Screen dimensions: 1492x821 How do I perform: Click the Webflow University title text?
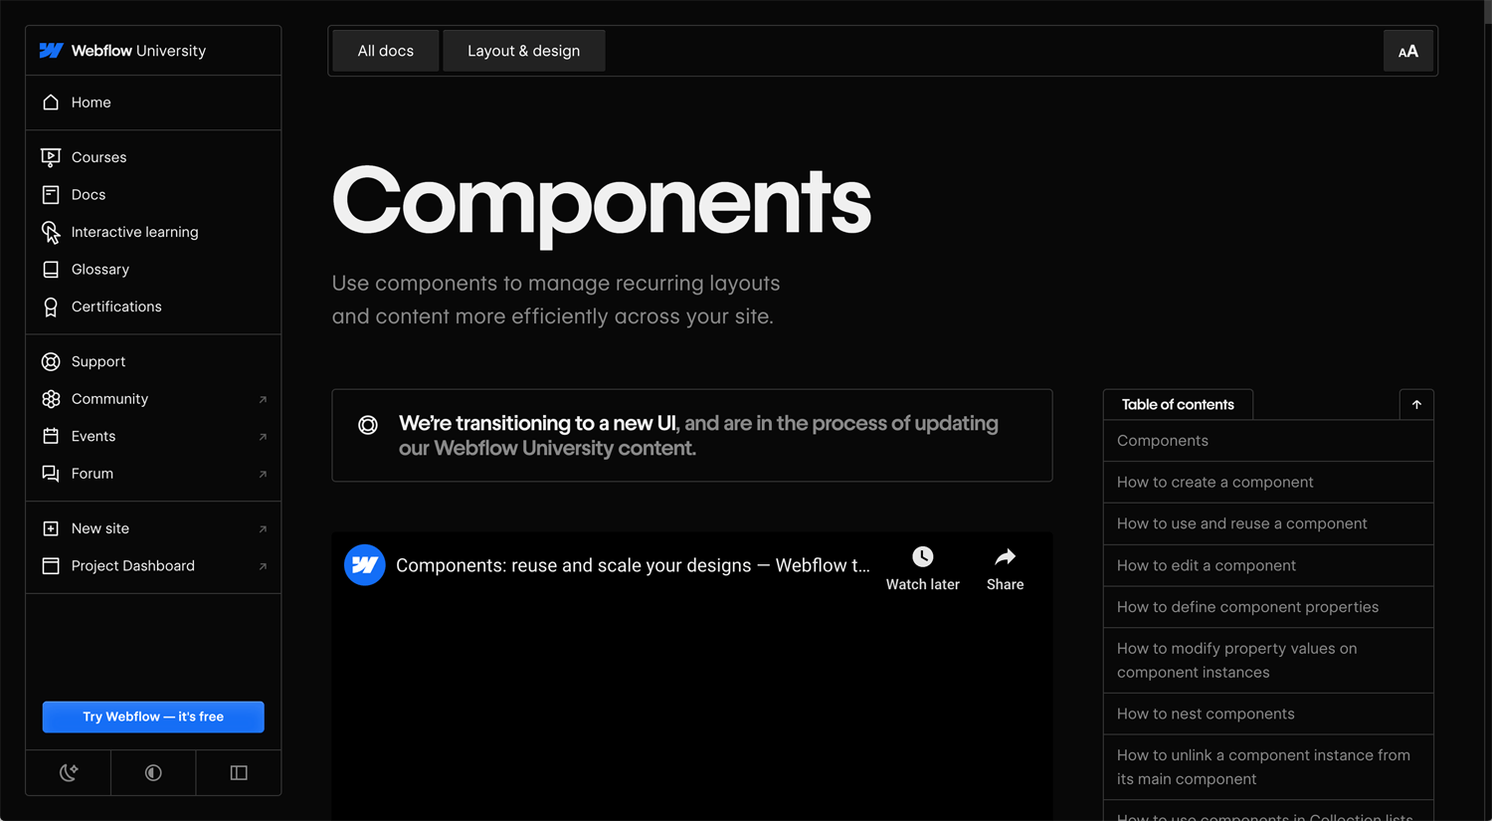(x=138, y=51)
